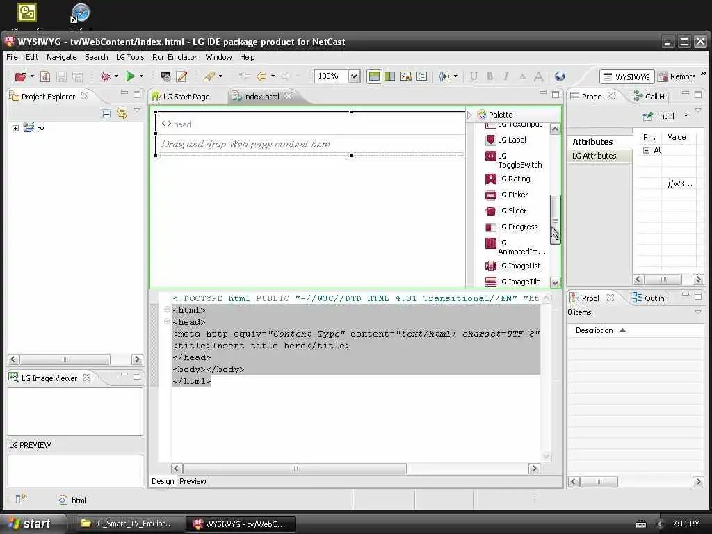
Task: Switch to Remote perspective
Action: (x=677, y=76)
